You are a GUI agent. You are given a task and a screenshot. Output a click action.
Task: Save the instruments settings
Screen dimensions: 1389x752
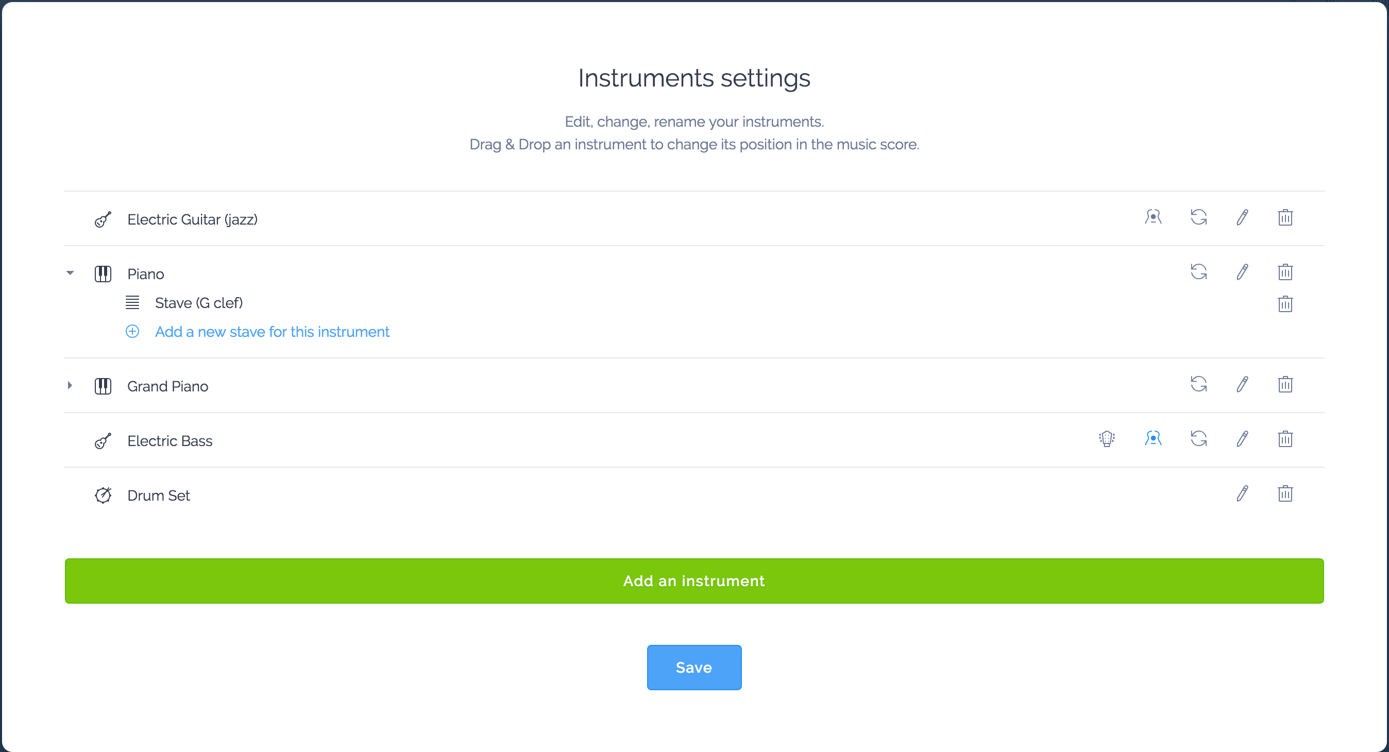[694, 668]
